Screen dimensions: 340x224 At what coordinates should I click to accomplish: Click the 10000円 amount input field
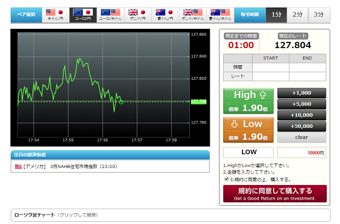click(301, 153)
